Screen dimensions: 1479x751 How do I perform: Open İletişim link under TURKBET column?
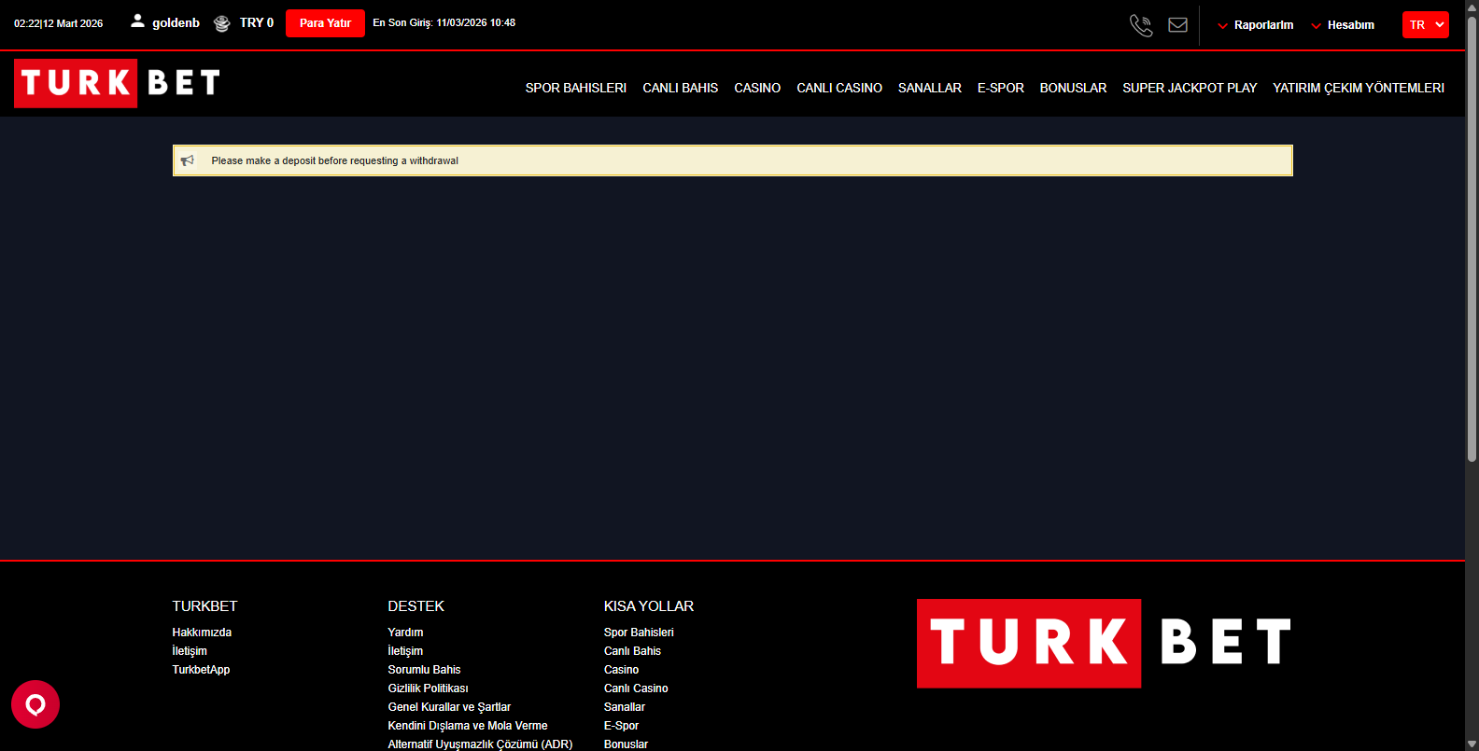[x=190, y=651]
